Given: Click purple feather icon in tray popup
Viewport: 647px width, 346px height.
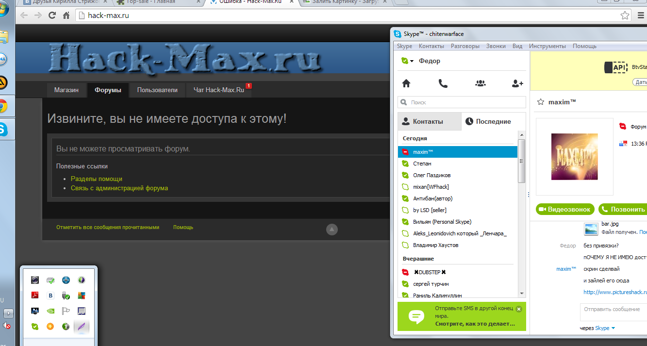Looking at the screenshot, I should click(x=82, y=327).
